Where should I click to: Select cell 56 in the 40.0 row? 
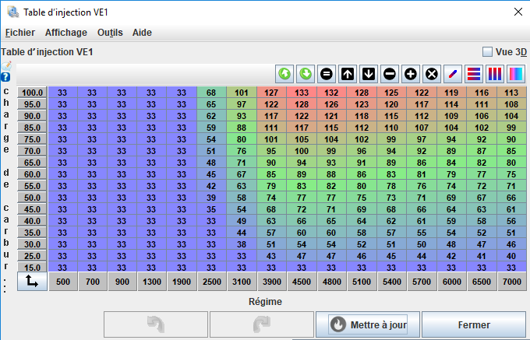pyautogui.click(x=511, y=221)
